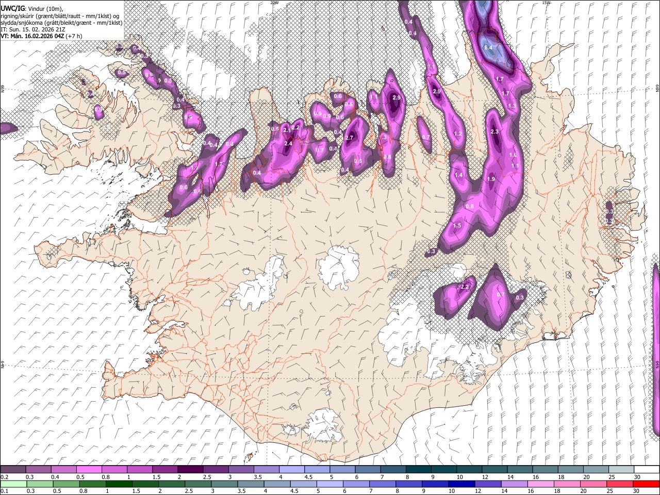The image size is (660, 495).
Task: Select the light violet rain swatch between 14 and 16
Action: tap(514, 484)
